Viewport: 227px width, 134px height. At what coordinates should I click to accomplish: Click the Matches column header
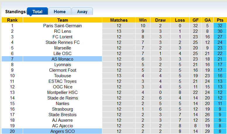pos(119,20)
